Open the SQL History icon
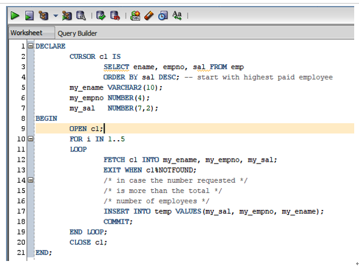This screenshot has height=267, width=359. (163, 16)
